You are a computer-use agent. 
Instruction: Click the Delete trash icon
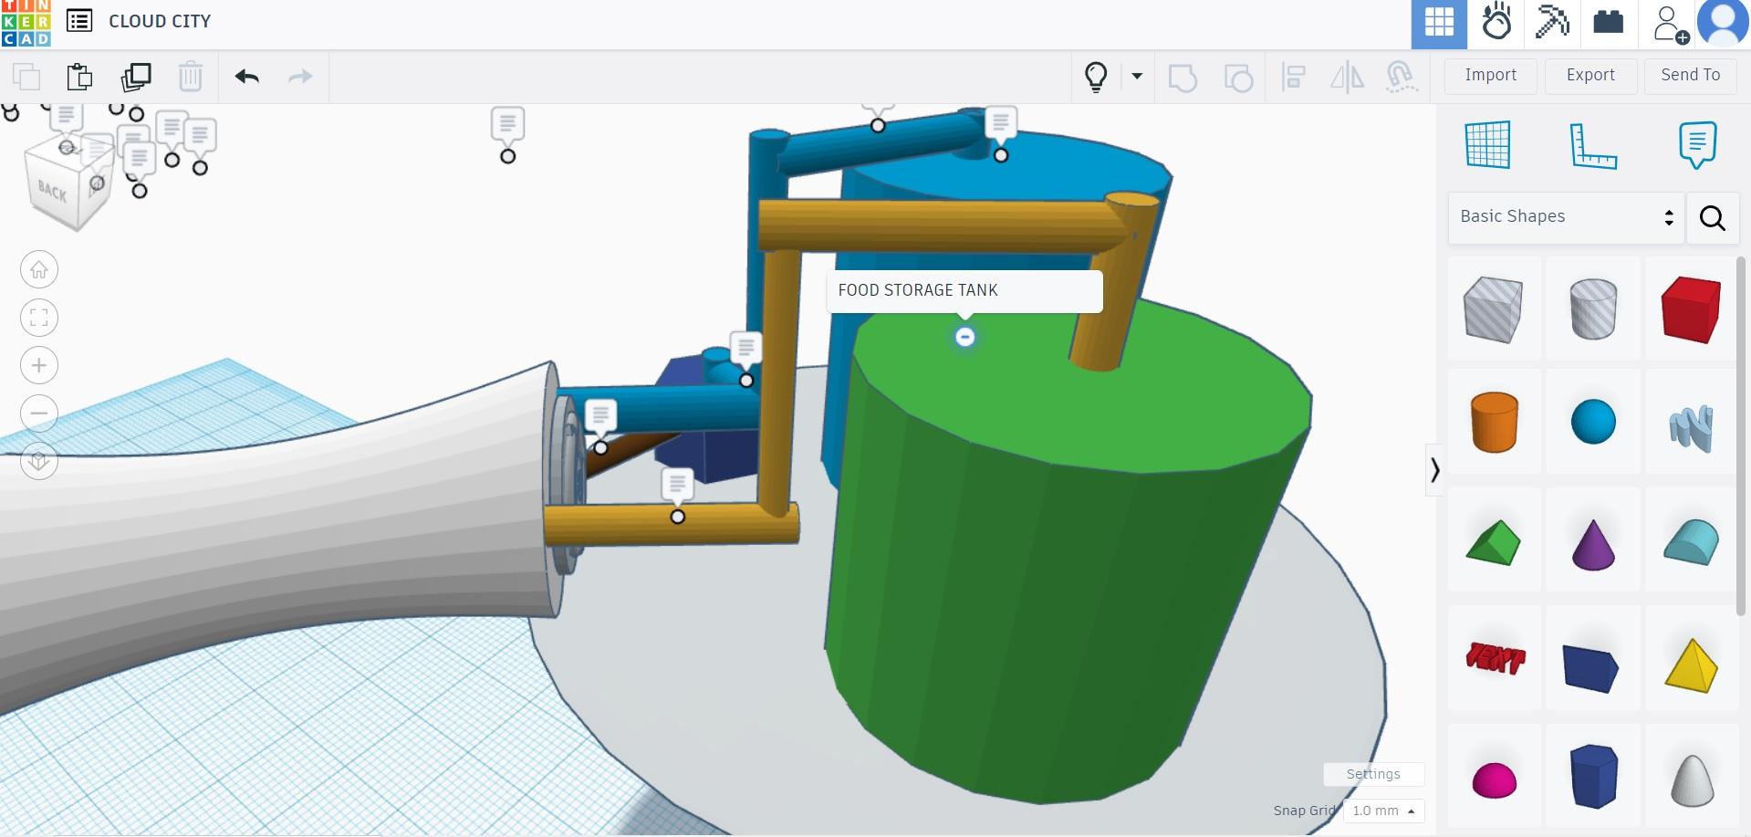click(190, 77)
